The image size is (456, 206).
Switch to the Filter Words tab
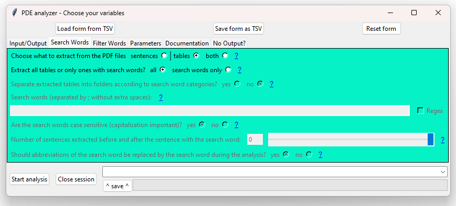coord(109,43)
